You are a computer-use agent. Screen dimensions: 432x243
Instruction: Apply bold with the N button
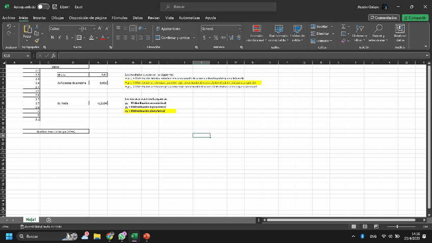(x=52, y=38)
